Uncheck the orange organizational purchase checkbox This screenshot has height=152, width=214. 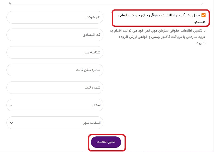coord(203,15)
